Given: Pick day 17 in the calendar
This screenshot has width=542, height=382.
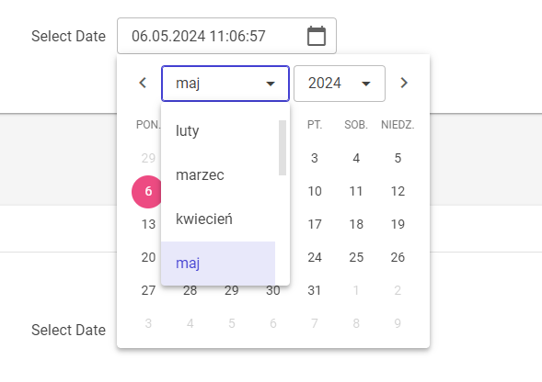Looking at the screenshot, I should click(315, 225).
